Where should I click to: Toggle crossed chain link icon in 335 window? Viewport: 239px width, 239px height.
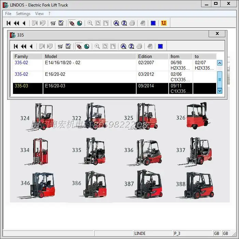coord(79,46)
